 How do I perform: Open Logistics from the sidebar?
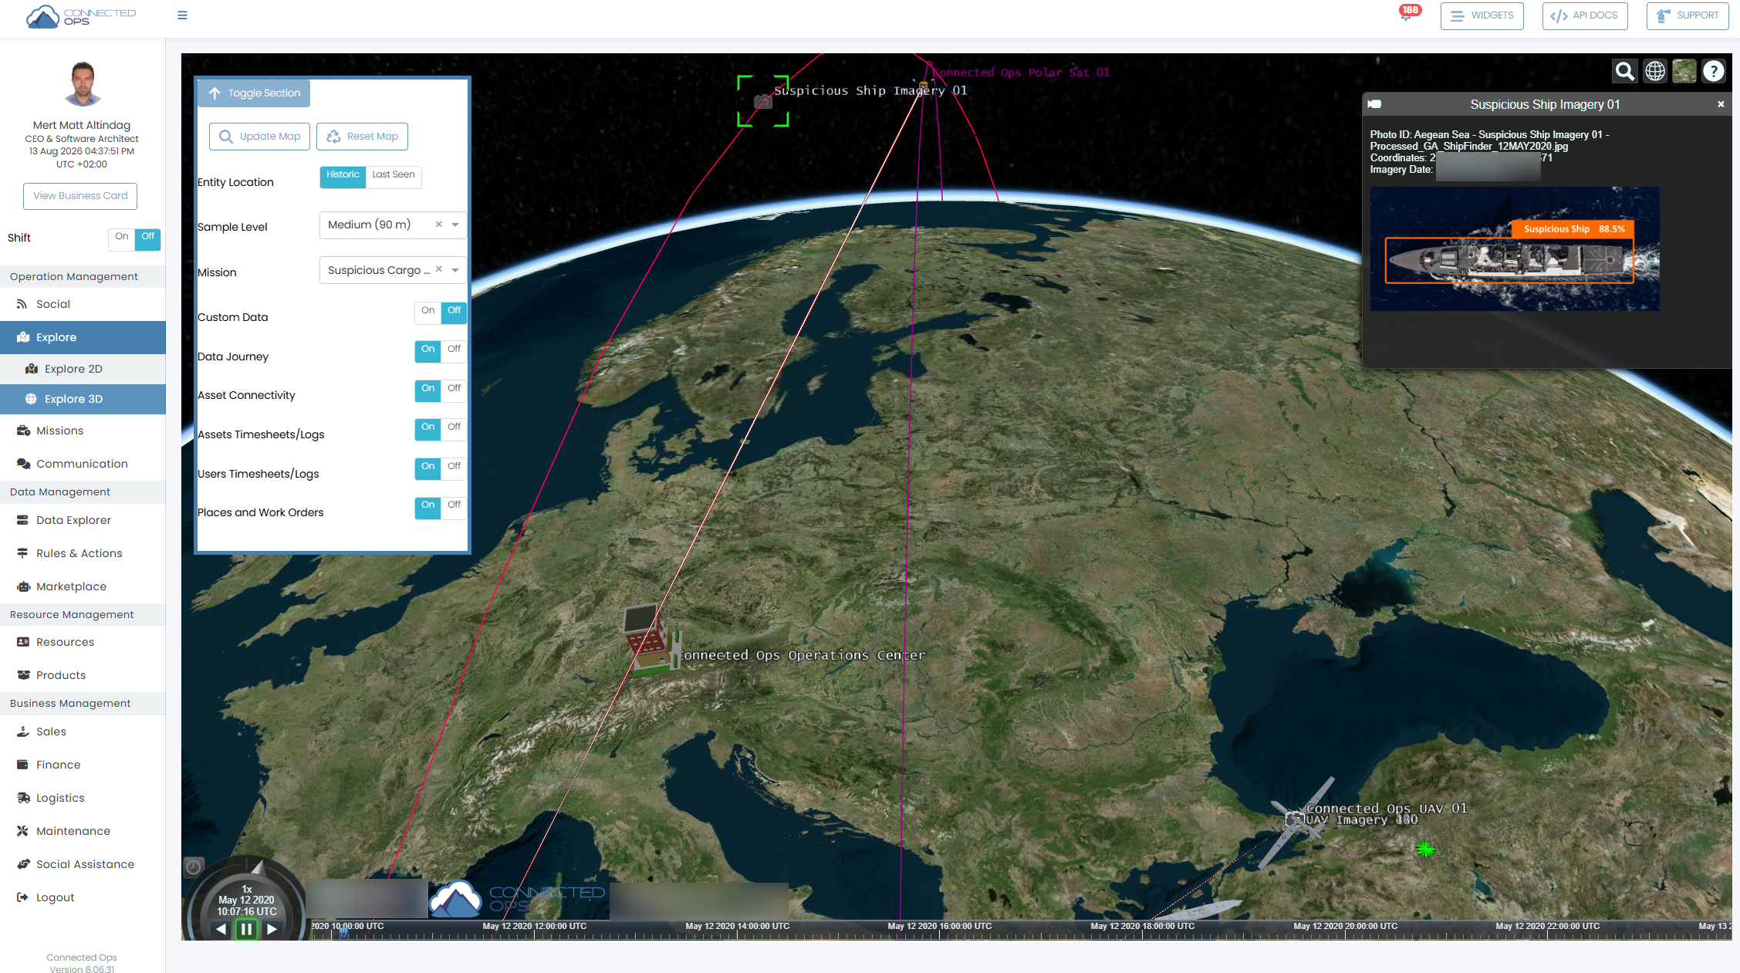click(x=83, y=798)
